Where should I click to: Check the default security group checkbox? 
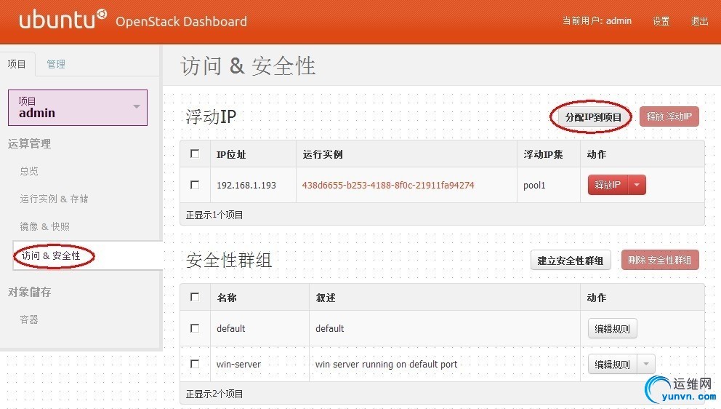coord(195,328)
